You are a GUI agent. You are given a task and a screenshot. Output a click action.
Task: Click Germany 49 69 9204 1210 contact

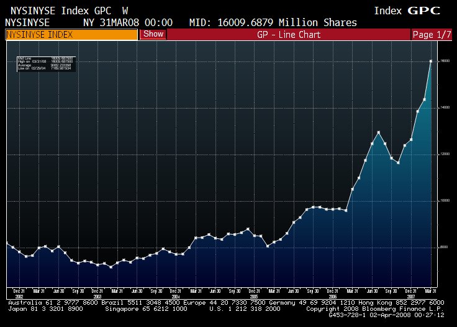coord(312,303)
